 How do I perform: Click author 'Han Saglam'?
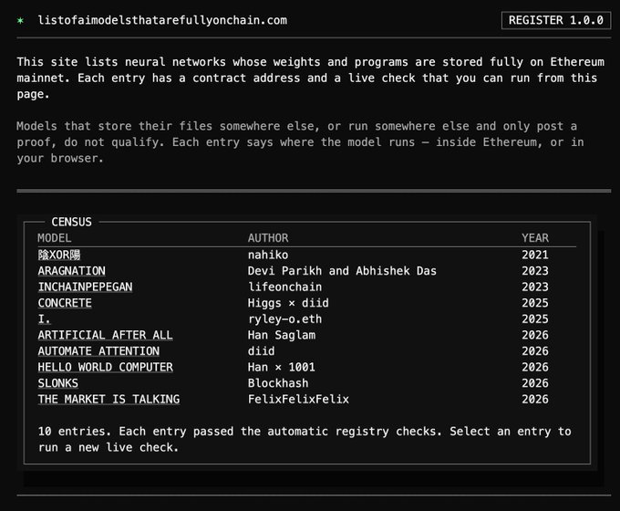pos(282,335)
